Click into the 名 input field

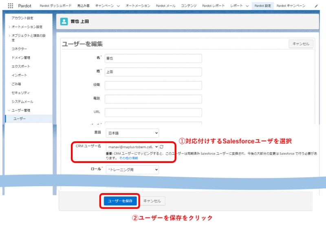[153, 58]
